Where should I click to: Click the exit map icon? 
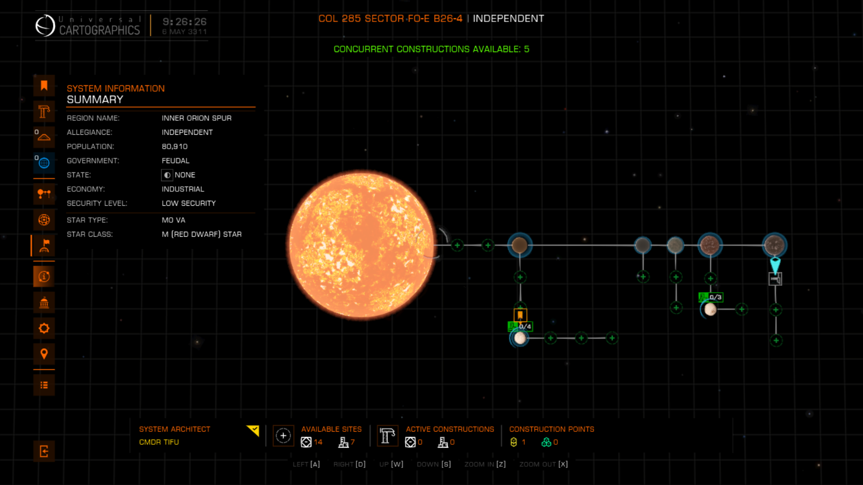(x=44, y=451)
